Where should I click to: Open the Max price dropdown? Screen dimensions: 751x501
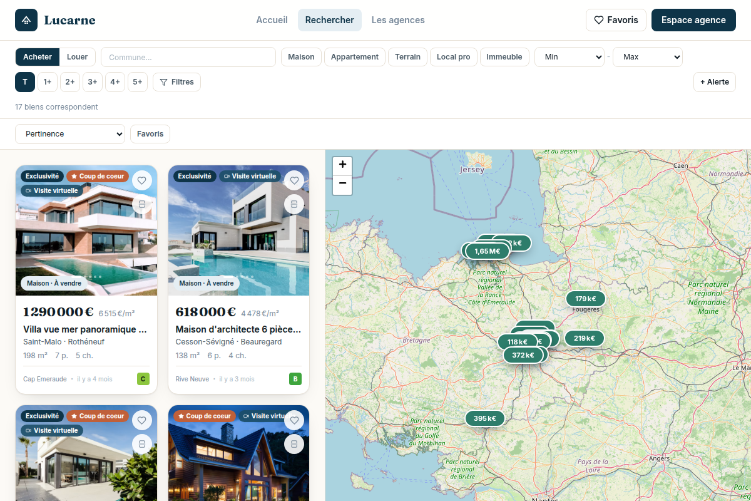pyautogui.click(x=648, y=57)
